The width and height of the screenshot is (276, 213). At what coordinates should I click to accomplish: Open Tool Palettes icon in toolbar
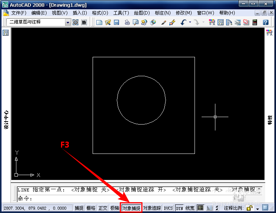(229, 22)
